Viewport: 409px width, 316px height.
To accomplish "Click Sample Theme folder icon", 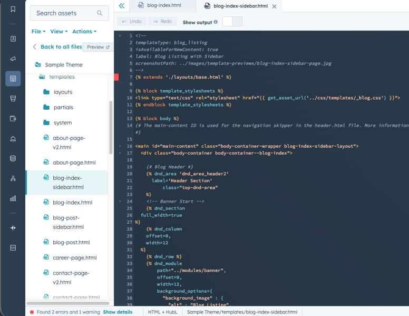I will click(x=38, y=64).
